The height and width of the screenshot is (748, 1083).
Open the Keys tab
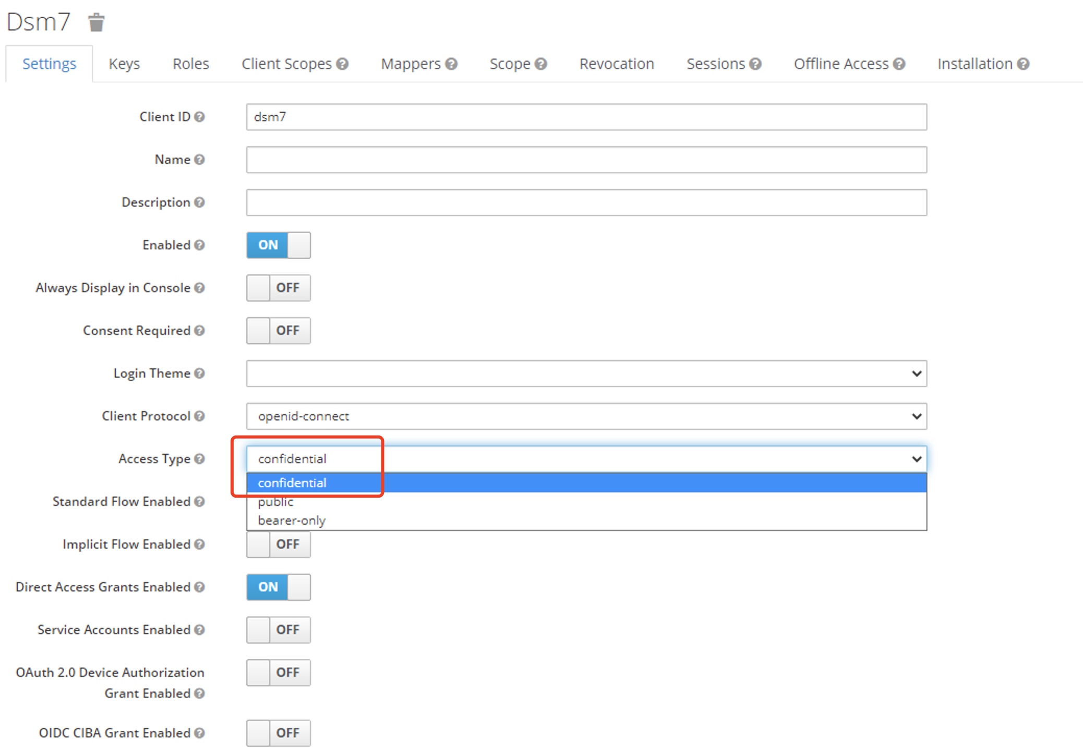124,64
